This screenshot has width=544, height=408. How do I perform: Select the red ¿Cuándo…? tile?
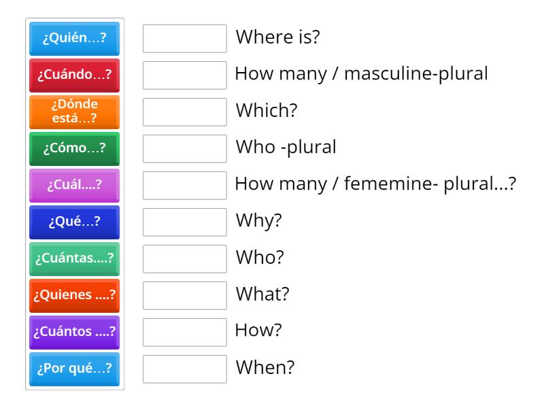(x=75, y=75)
